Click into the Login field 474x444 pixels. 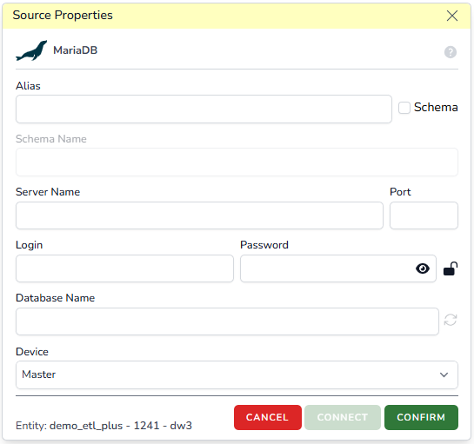pos(124,268)
